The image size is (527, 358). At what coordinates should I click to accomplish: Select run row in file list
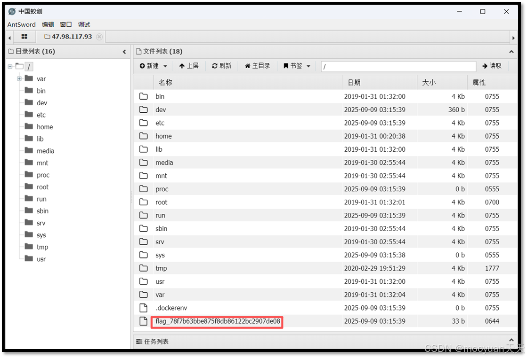click(x=325, y=215)
